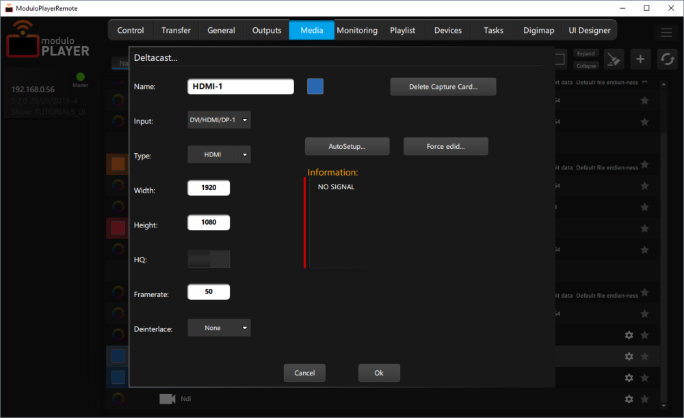Click the media list scrollbar up arrow
The height and width of the screenshot is (418, 684).
[663, 85]
